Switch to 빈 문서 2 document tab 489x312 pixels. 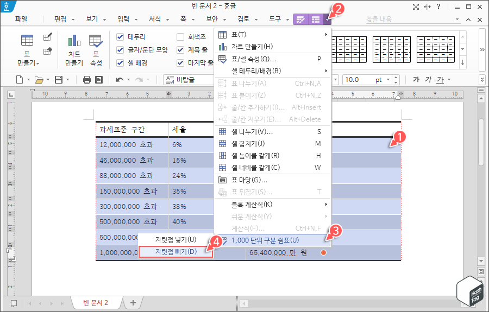(x=96, y=303)
